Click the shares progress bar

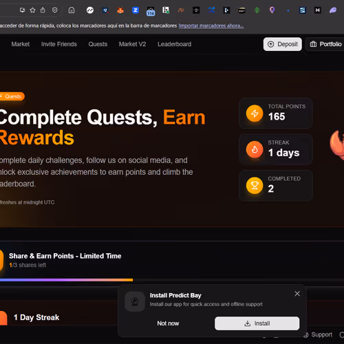(172, 280)
